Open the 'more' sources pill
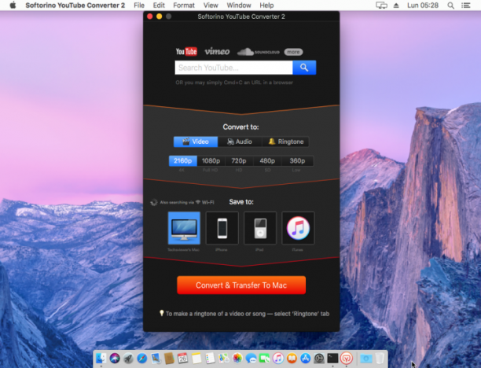This screenshot has height=368, width=481. tap(293, 52)
